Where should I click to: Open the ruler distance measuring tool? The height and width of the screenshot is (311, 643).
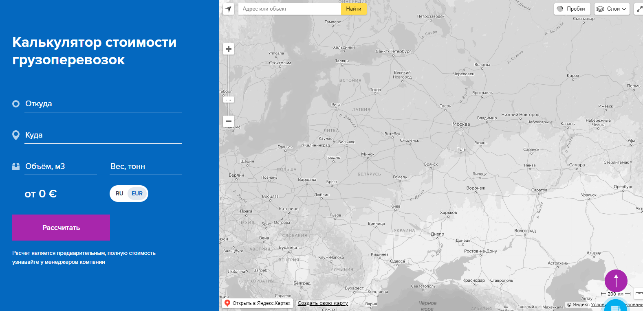(639, 293)
